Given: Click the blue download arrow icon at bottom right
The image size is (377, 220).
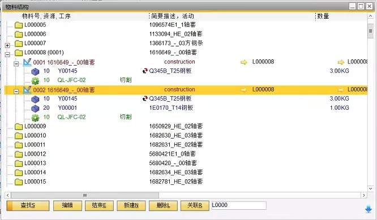Looking at the screenshot, I should [x=369, y=209].
